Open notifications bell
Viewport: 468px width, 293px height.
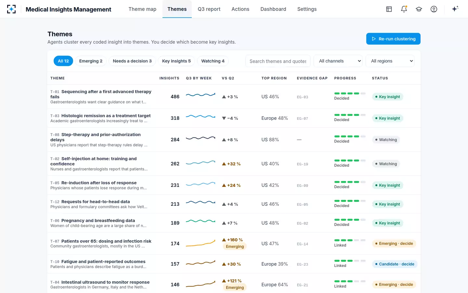404,9
